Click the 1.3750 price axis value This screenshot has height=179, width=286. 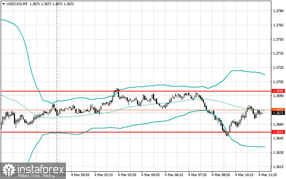tap(278, 40)
